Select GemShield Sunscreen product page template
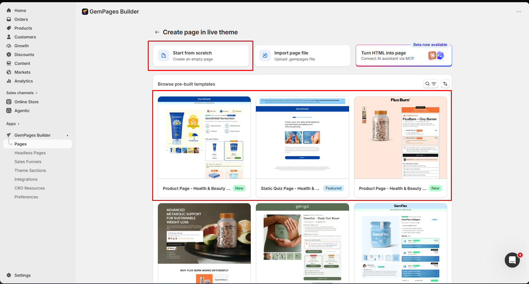This screenshot has width=529, height=284. [x=204, y=138]
